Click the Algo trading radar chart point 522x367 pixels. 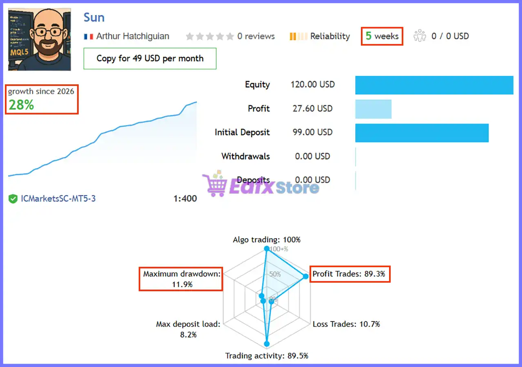pyautogui.click(x=267, y=248)
